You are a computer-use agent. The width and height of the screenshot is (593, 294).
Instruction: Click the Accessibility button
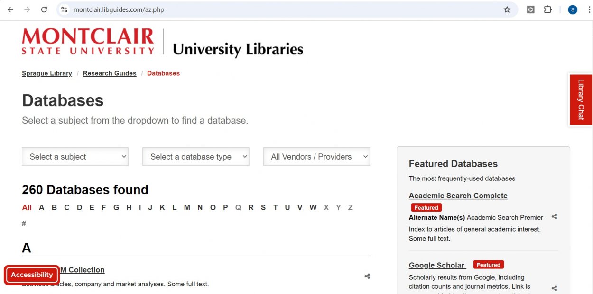[x=32, y=275]
